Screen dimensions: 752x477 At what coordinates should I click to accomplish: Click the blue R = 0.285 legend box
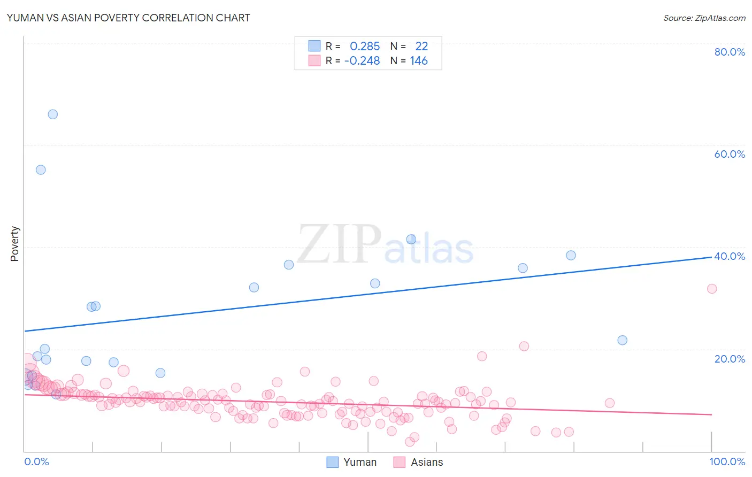[314, 46]
